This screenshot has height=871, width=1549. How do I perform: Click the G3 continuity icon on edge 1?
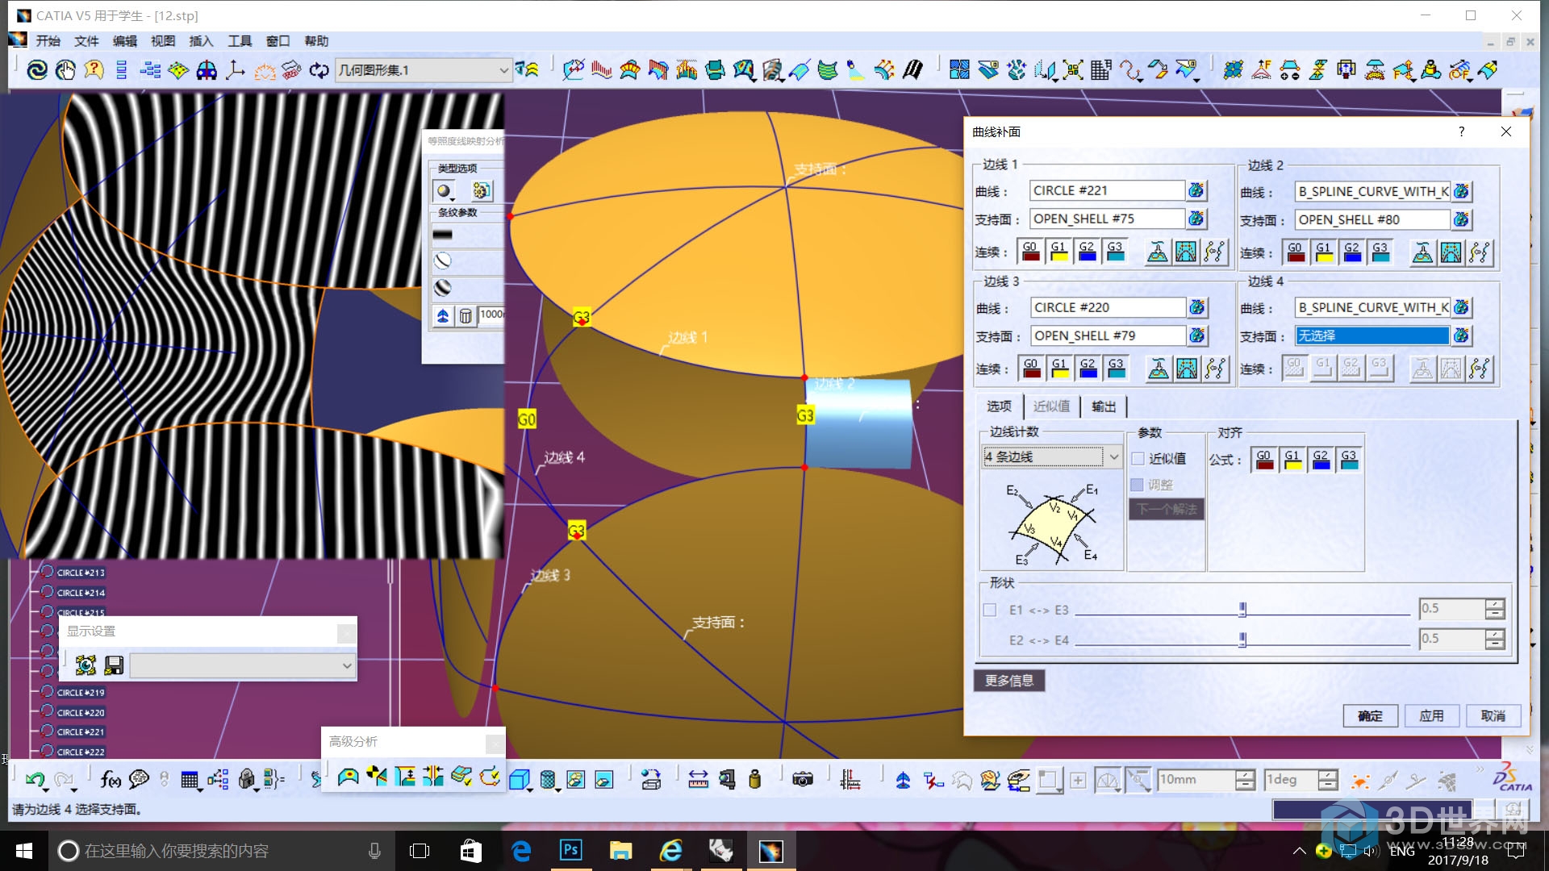coord(1115,251)
